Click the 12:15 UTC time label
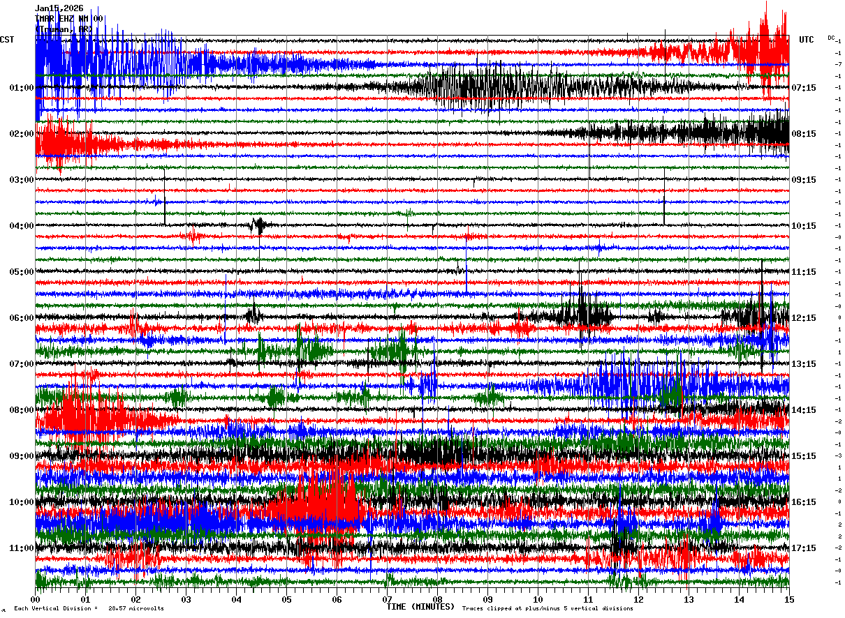 pos(804,318)
